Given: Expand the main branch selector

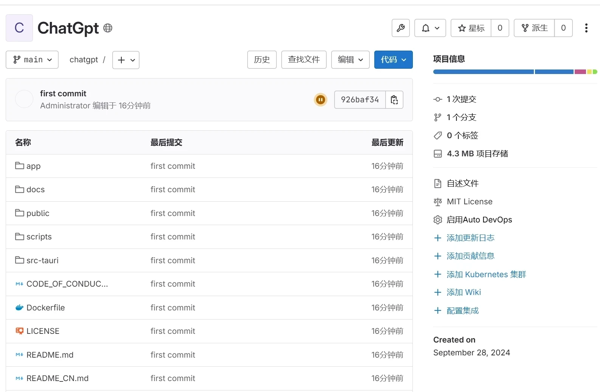Looking at the screenshot, I should point(32,60).
